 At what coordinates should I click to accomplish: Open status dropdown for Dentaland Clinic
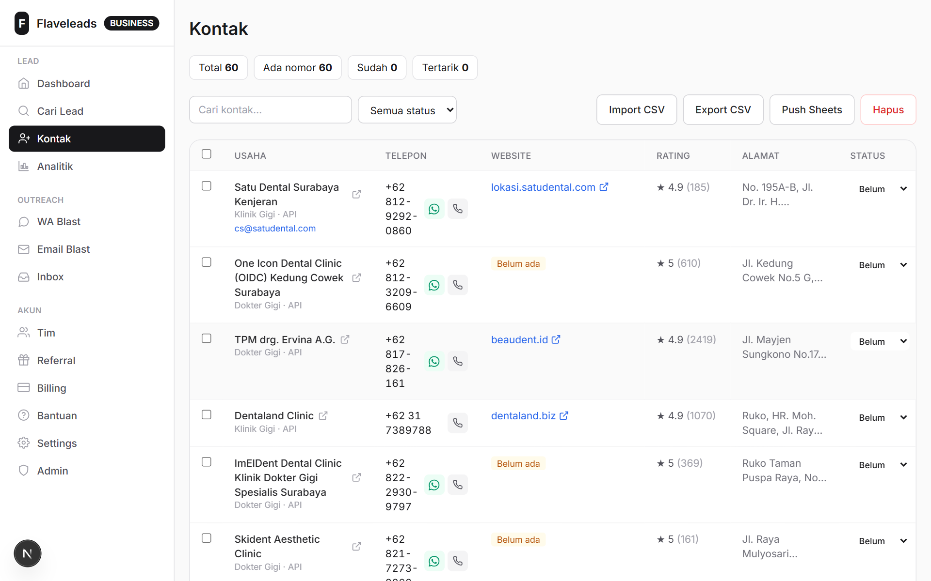coord(880,417)
